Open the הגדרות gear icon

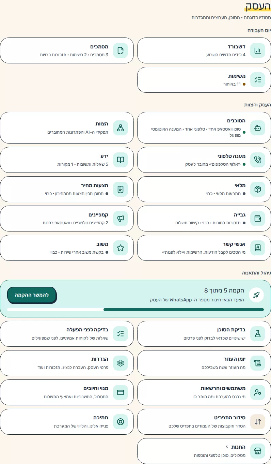click(121, 363)
